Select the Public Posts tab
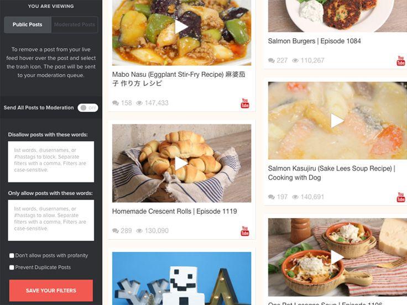Image resolution: width=407 pixels, height=305 pixels. (28, 25)
